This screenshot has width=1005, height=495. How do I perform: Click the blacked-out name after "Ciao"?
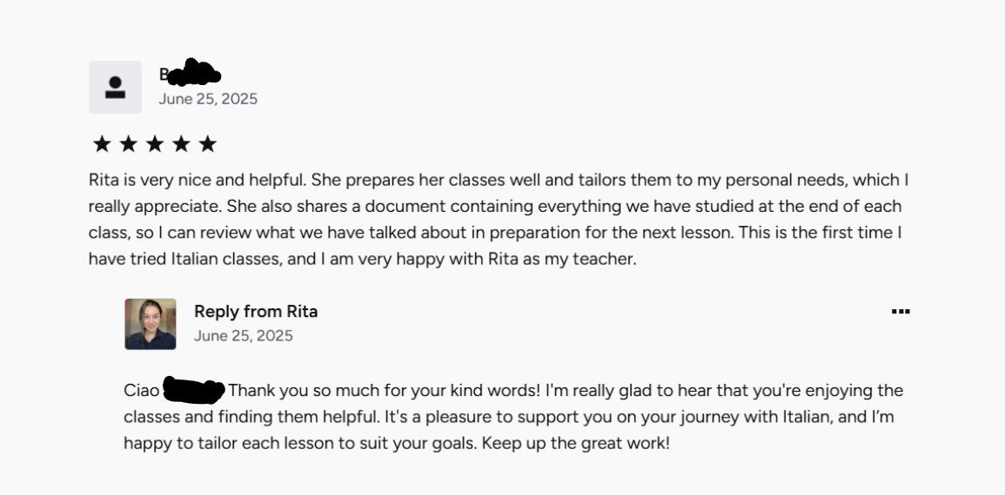point(194,391)
